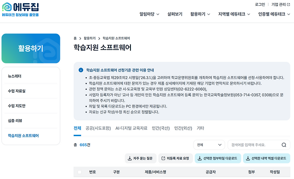Switch to the 공공(시도포함) tab
The image size is (294, 179).
pyautogui.click(x=98, y=128)
